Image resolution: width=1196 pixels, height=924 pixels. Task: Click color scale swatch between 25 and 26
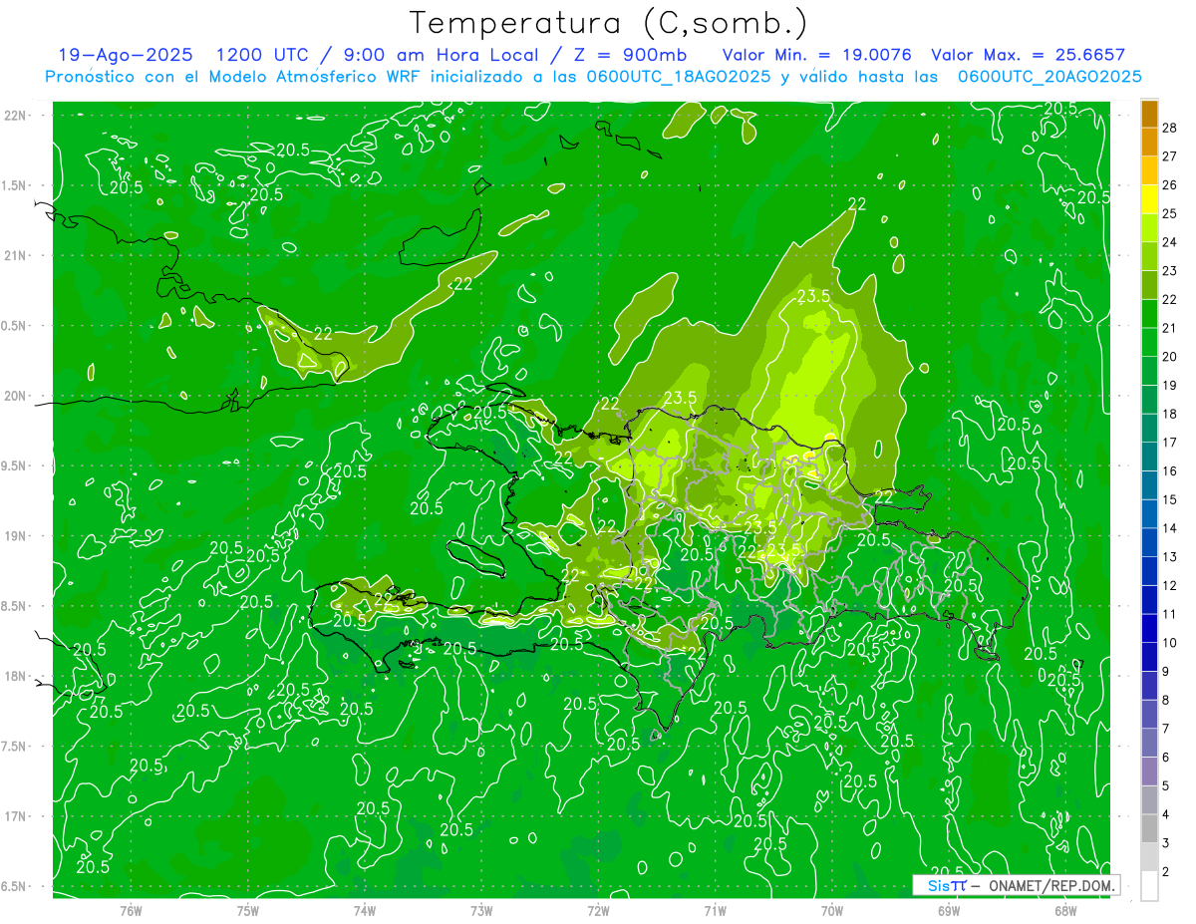click(1149, 199)
